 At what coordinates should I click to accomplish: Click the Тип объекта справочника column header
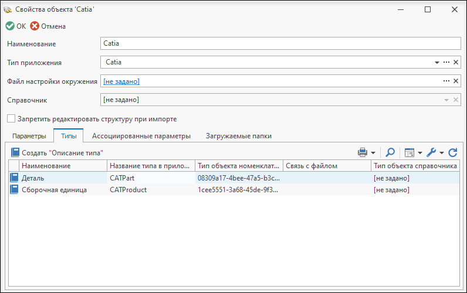pyautogui.click(x=415, y=166)
